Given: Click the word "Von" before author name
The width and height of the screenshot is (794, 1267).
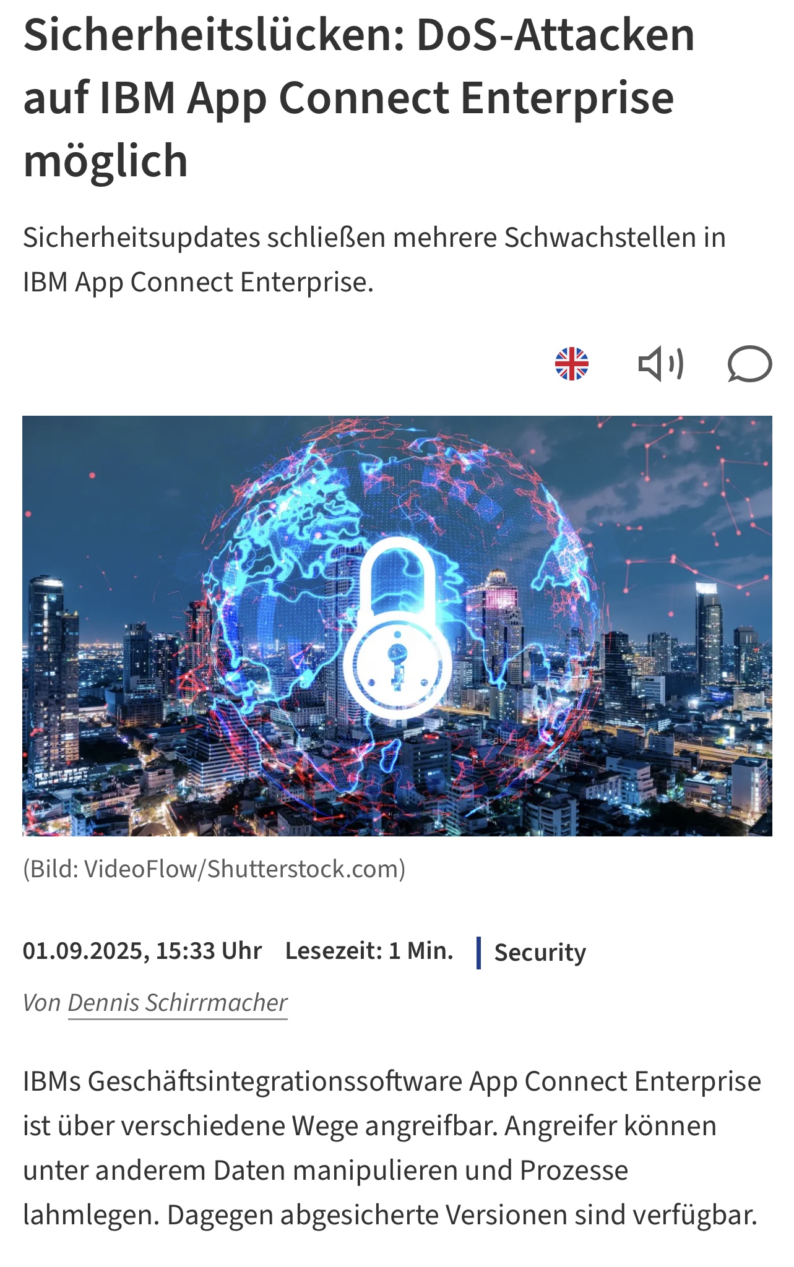Looking at the screenshot, I should [41, 1002].
